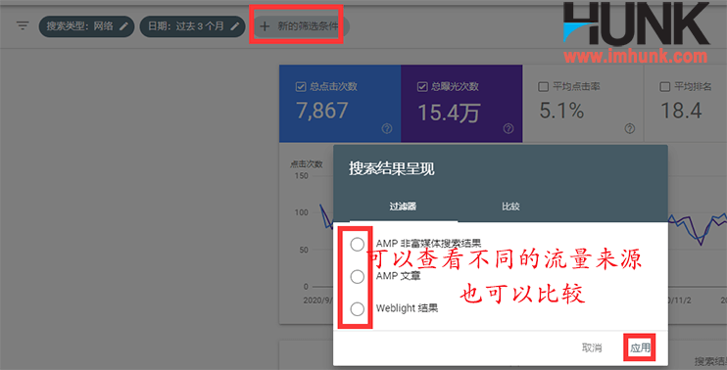
Task: Edit the 搜索类型: 网络 filter pencil icon
Action: tap(123, 26)
